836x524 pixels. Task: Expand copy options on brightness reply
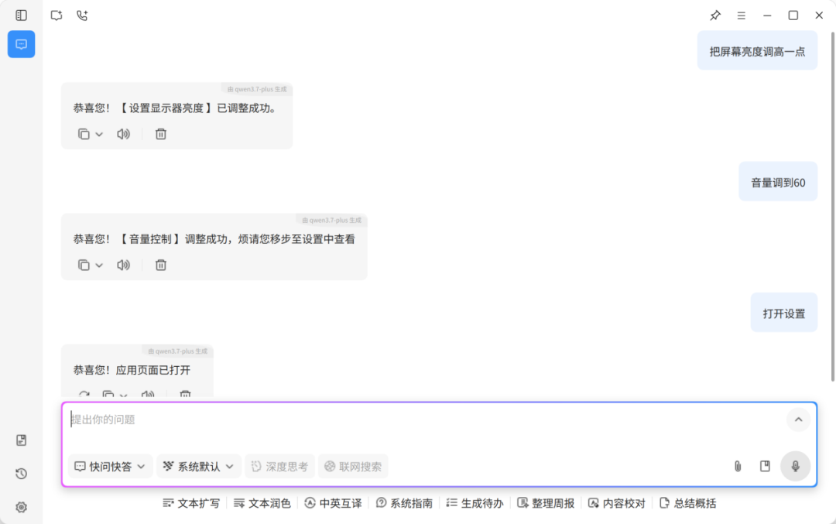[x=99, y=135]
